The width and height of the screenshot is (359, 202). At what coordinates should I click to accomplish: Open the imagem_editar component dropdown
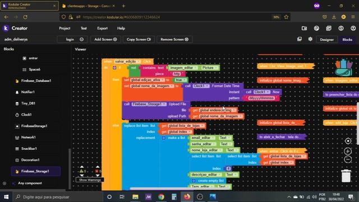coord(183,68)
